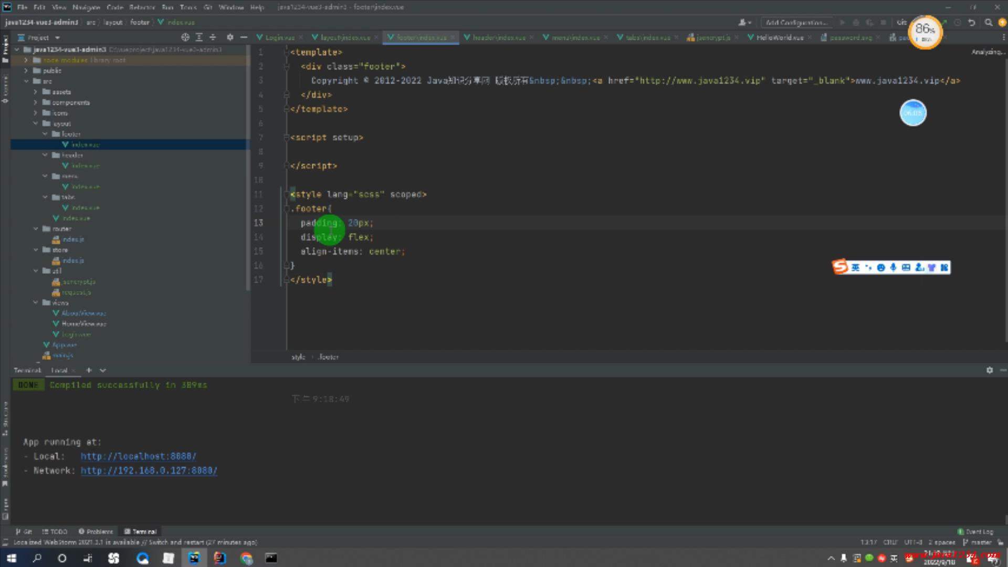Switch to the Login.vue editor tab

[280, 37]
